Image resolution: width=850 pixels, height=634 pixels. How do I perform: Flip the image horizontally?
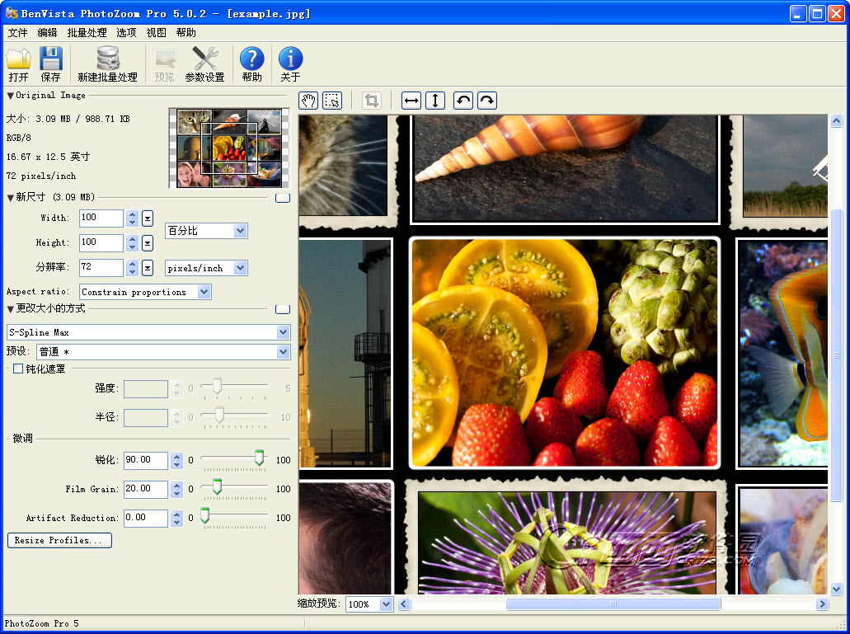coord(411,101)
